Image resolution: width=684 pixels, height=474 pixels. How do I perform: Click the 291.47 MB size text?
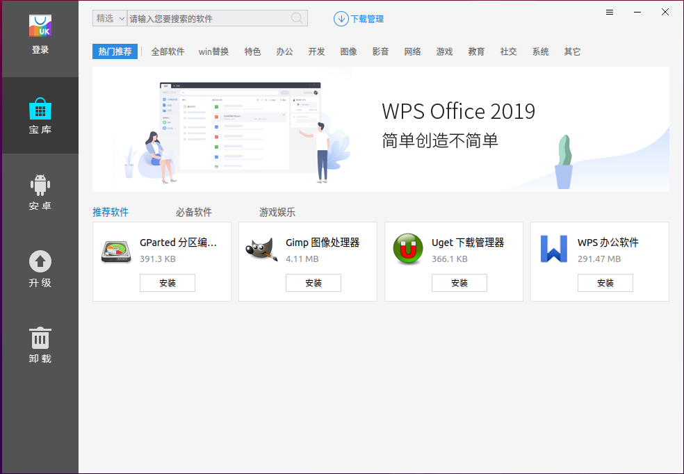[x=599, y=259]
